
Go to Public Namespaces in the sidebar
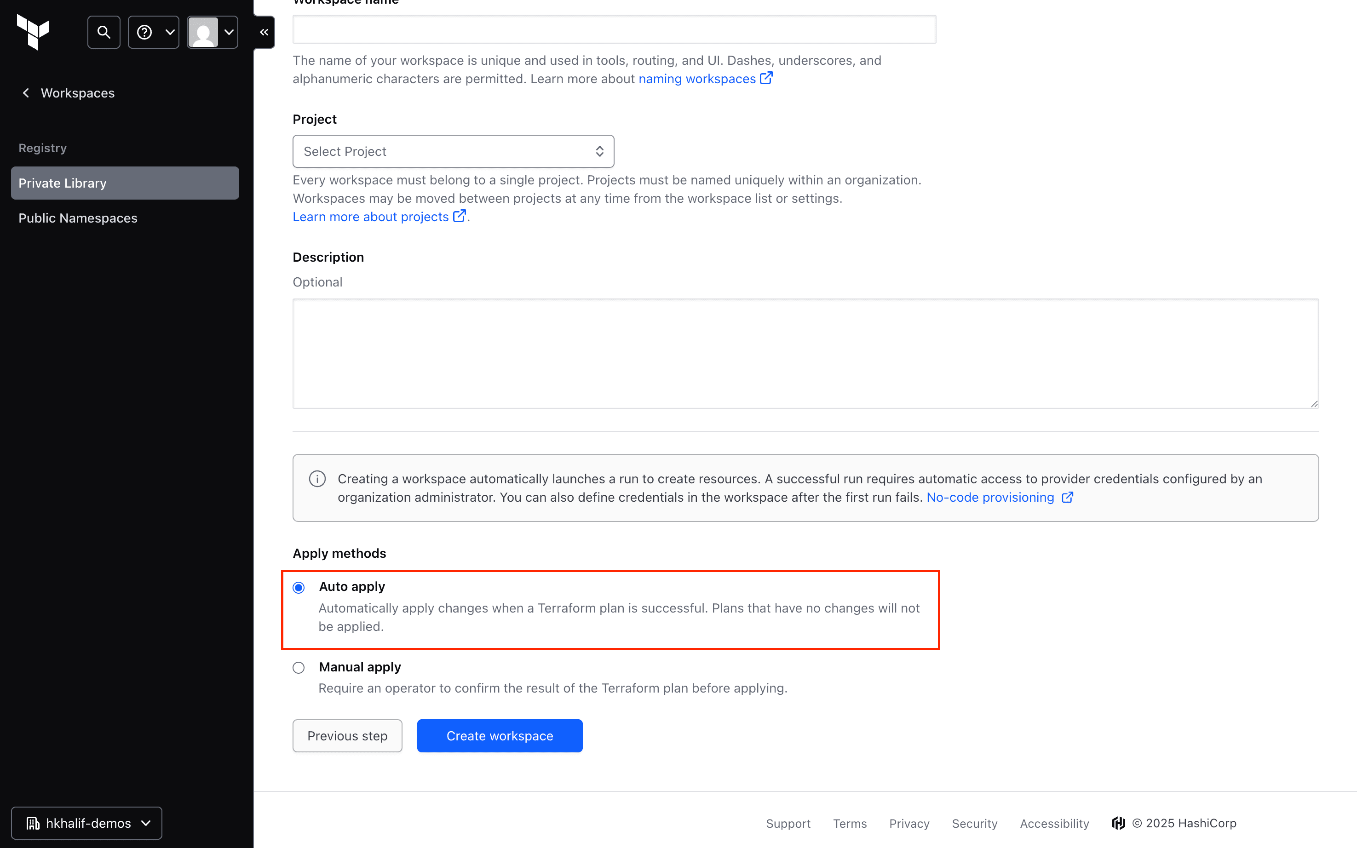tap(78, 218)
